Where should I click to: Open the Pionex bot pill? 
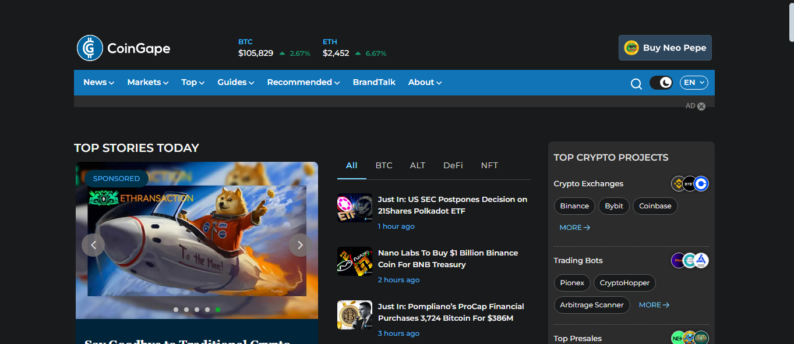tap(572, 283)
